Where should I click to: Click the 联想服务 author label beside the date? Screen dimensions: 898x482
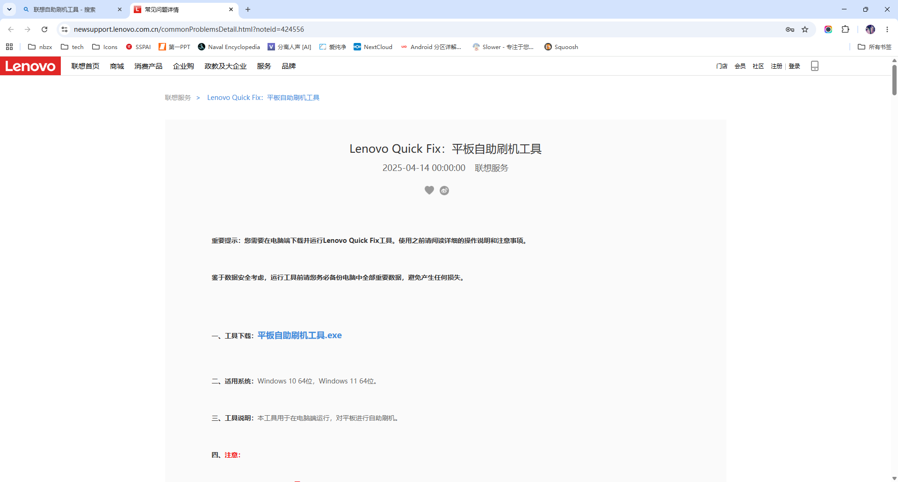[x=492, y=168]
